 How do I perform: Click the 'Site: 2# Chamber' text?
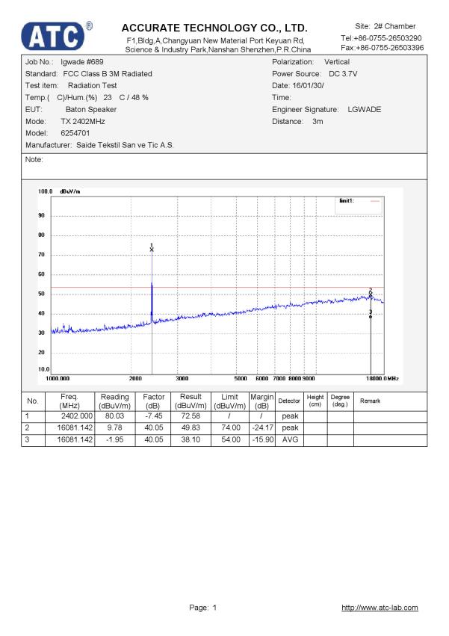(x=385, y=26)
